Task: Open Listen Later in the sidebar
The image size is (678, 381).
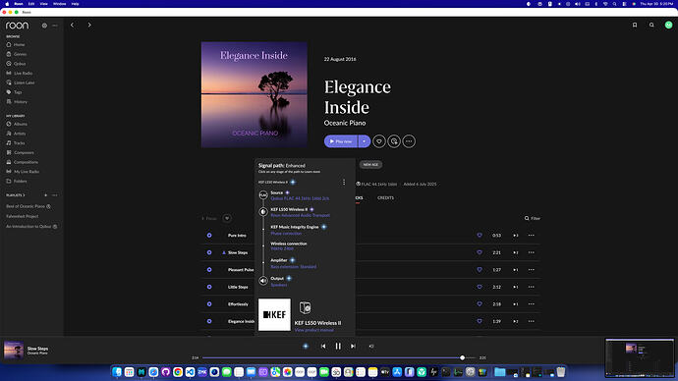Action: pyautogui.click(x=21, y=82)
